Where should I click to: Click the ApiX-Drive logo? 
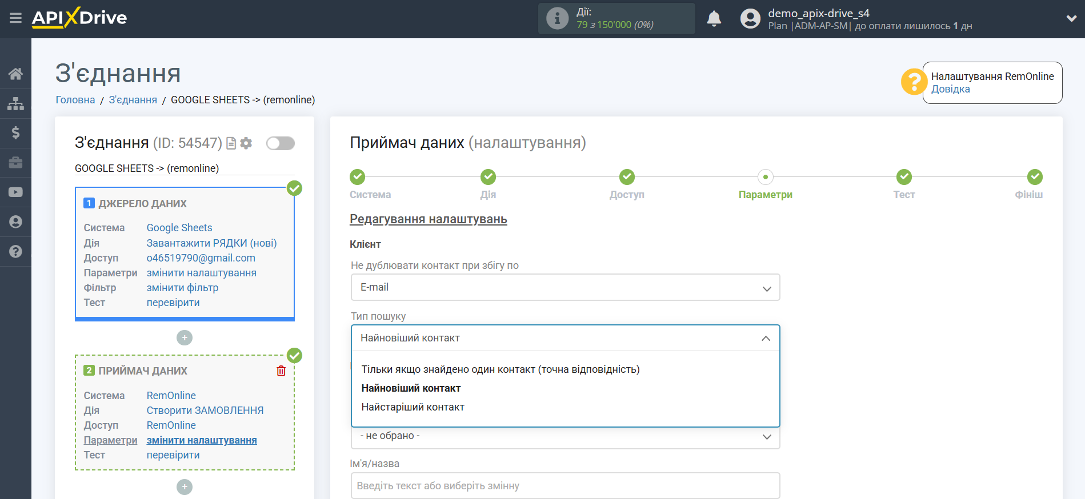click(x=79, y=18)
